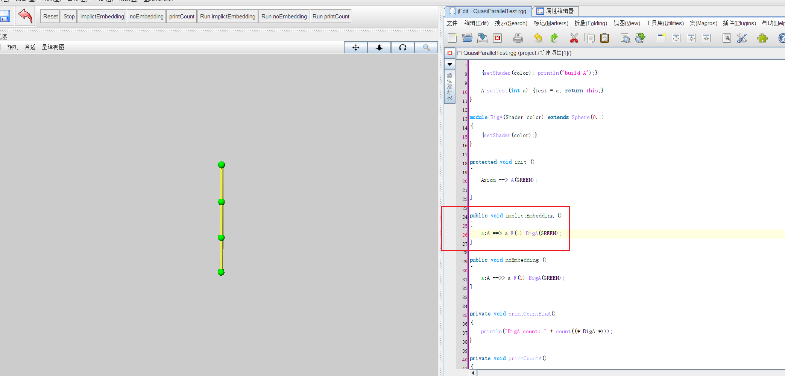Switch to the jEdit QuasiParallelTest.rgg tab

coord(488,11)
